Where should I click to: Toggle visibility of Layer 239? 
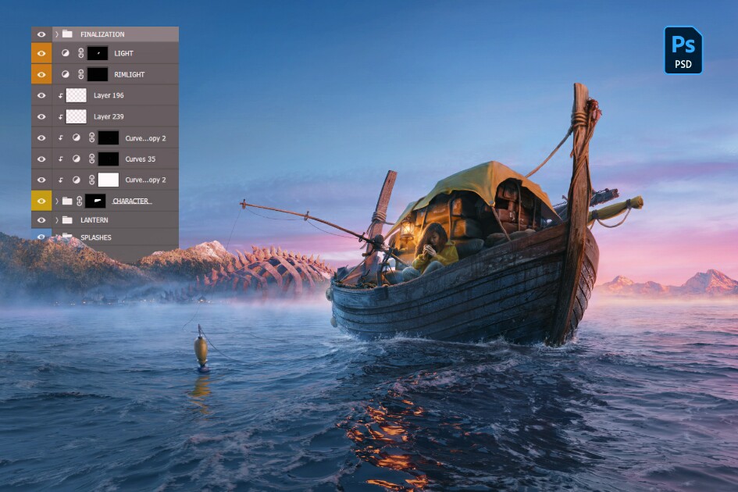coord(41,116)
